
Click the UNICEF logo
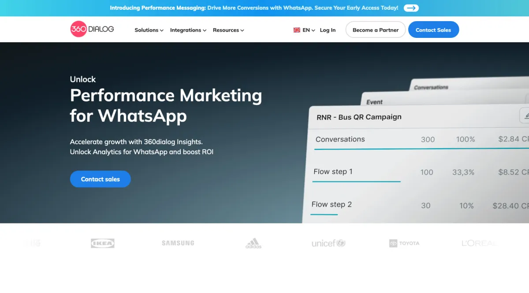[x=328, y=243]
